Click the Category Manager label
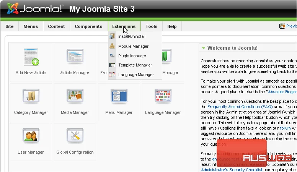Image resolution: width=297 pixels, height=172 pixels. tap(31, 112)
